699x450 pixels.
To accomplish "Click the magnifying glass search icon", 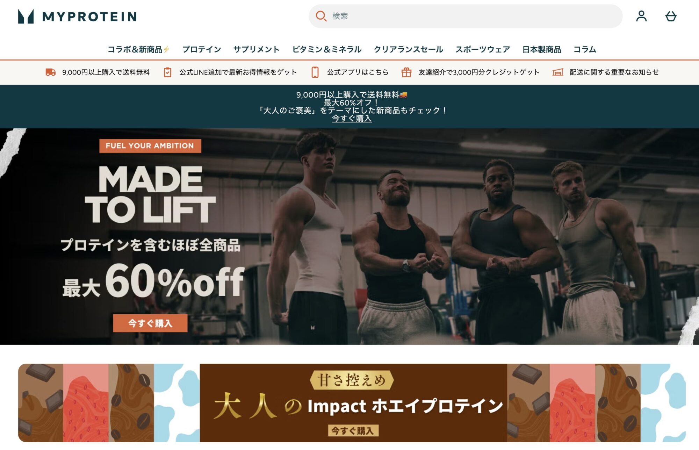I will pyautogui.click(x=321, y=16).
